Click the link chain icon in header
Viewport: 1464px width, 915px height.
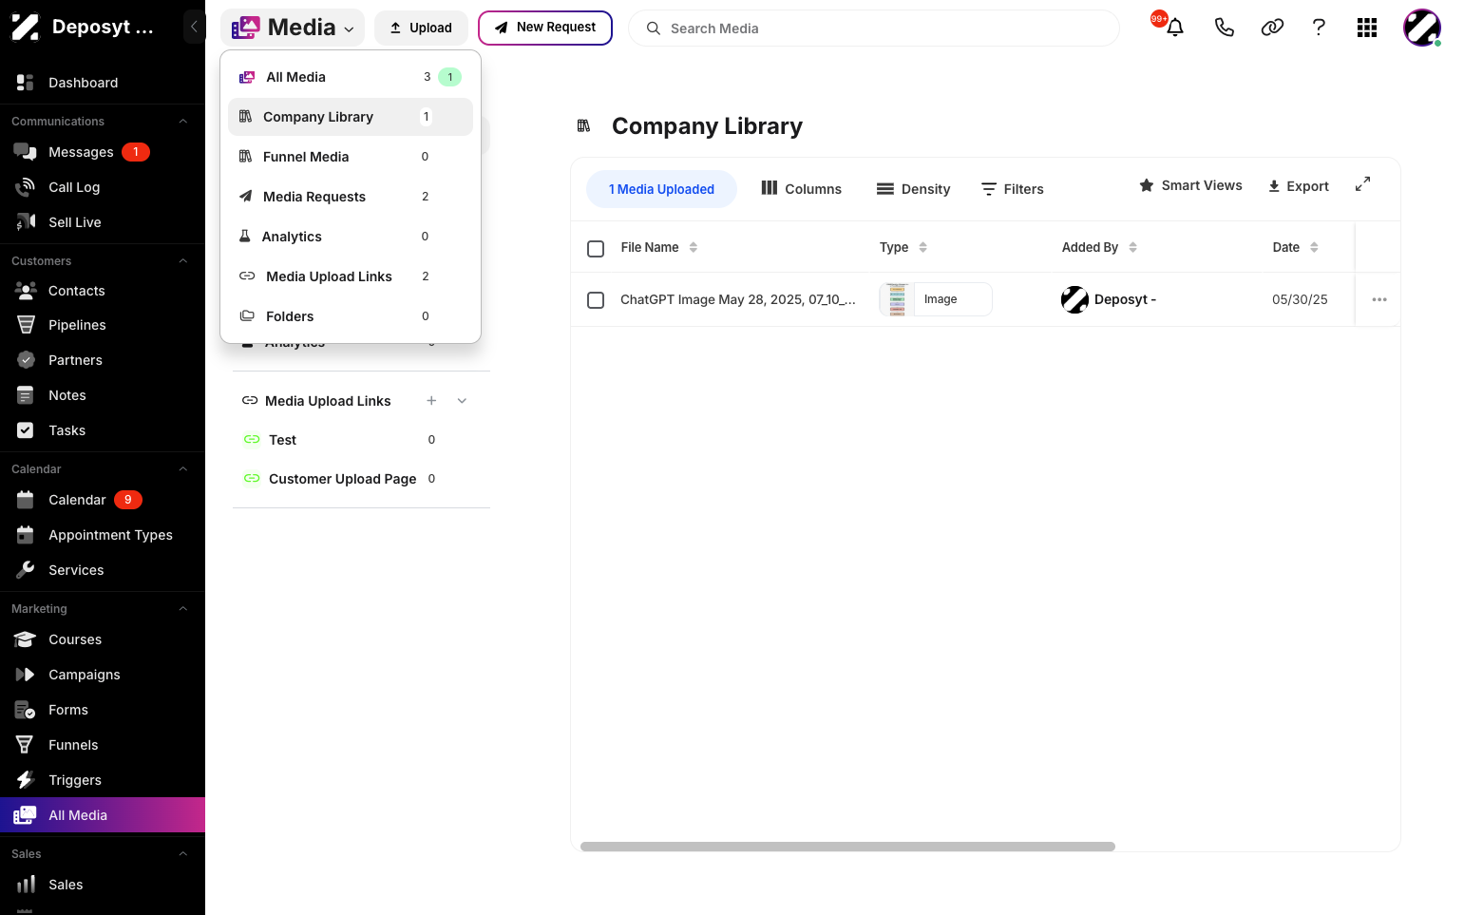(1272, 28)
